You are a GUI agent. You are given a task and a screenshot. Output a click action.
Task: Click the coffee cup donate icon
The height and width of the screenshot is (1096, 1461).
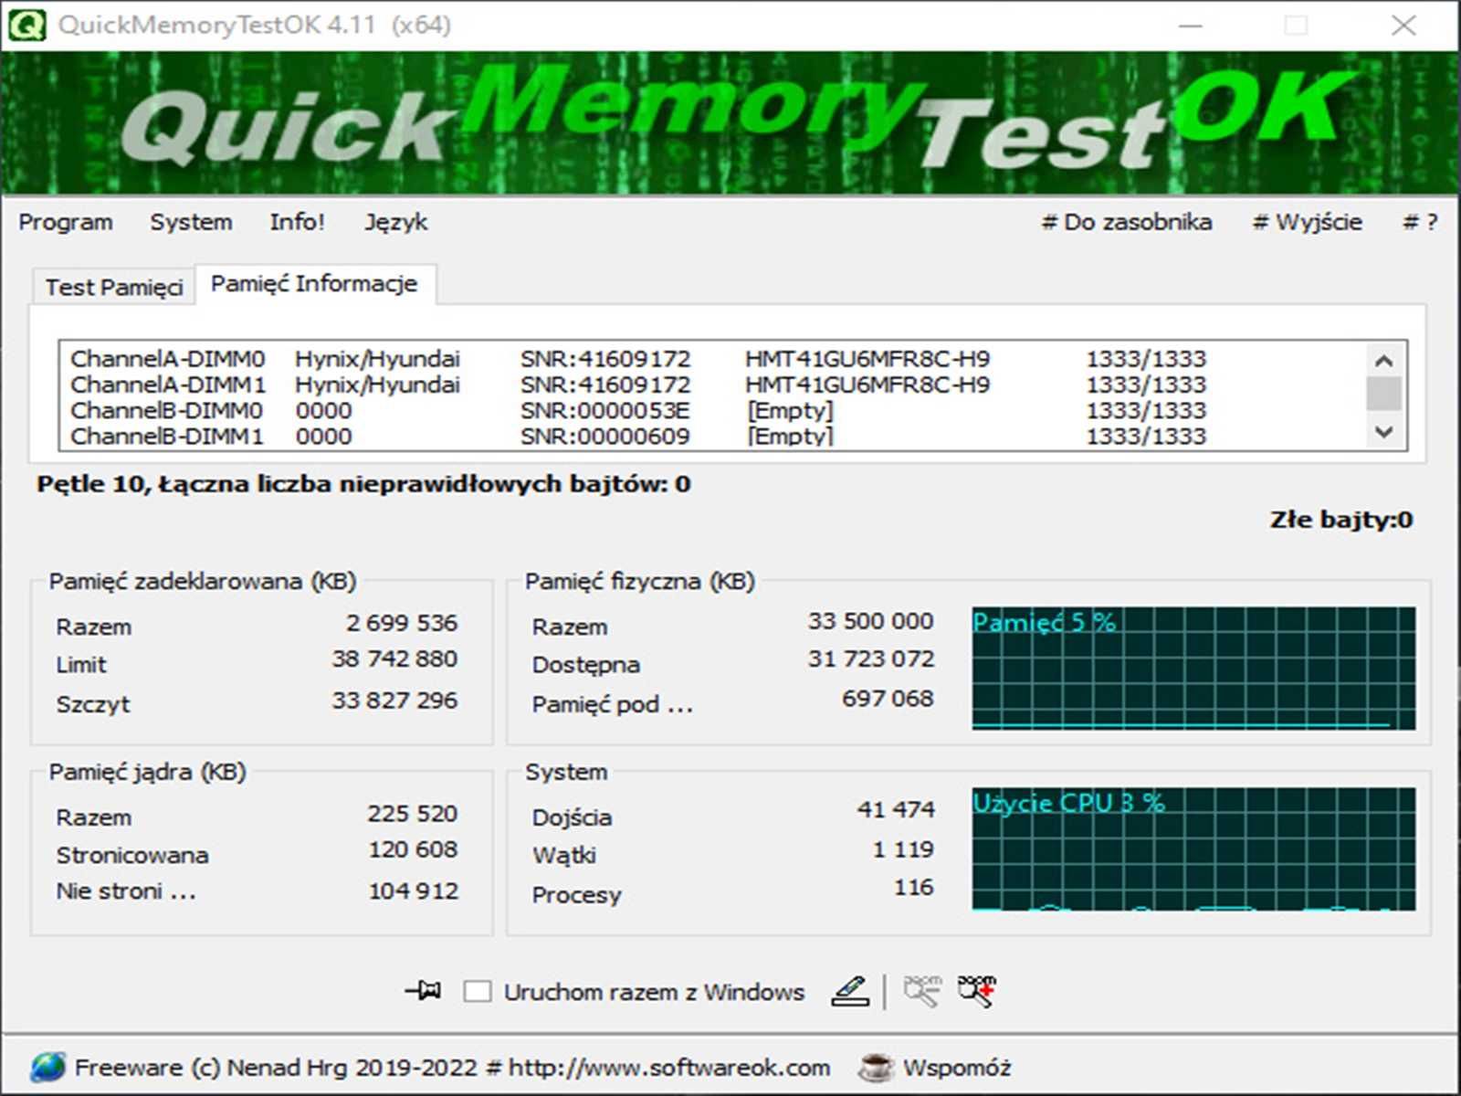click(x=876, y=1067)
